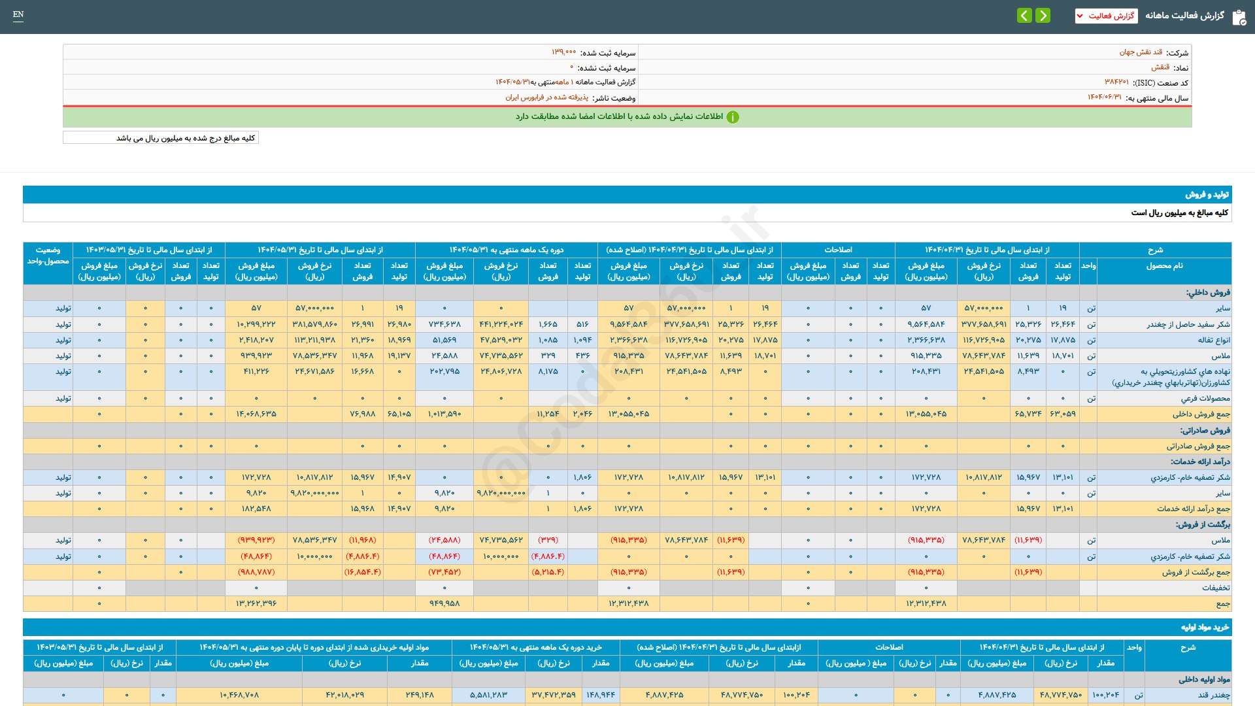Click the نام محصول column header
Screen dimensions: 1255x706
pyautogui.click(x=1164, y=271)
